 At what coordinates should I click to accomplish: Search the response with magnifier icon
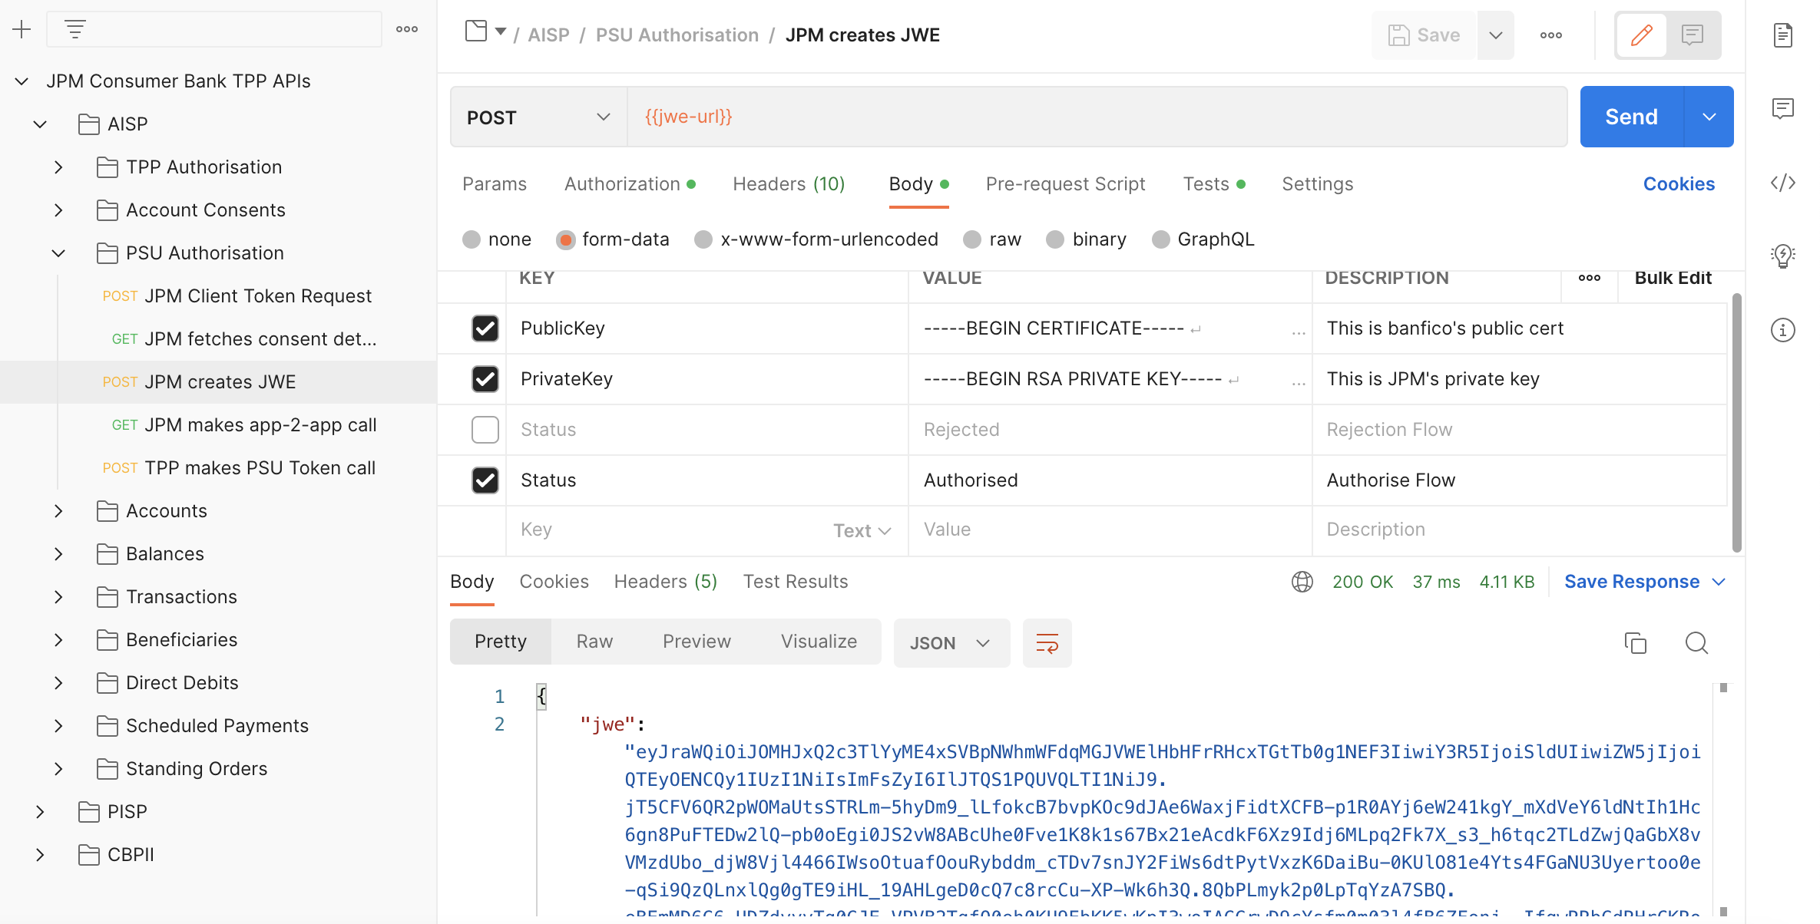[x=1696, y=643]
